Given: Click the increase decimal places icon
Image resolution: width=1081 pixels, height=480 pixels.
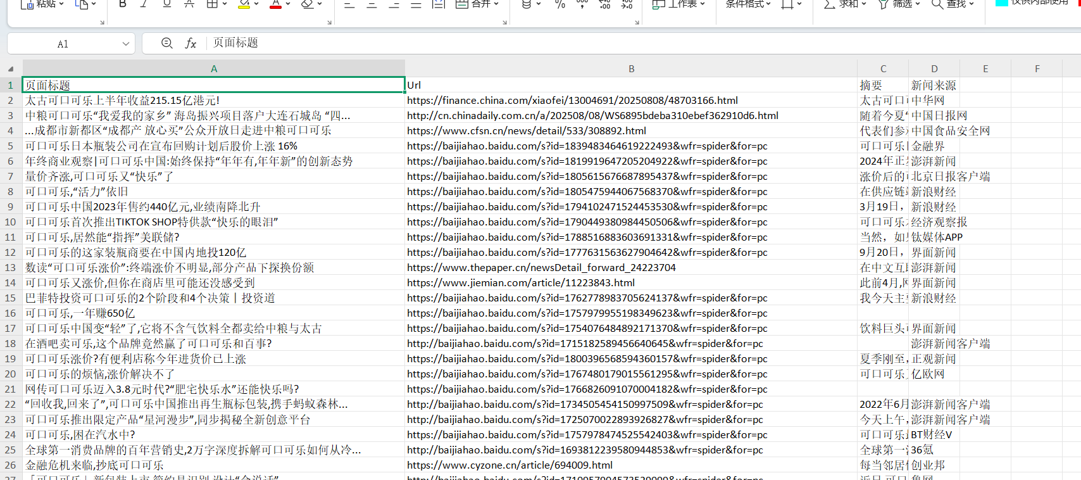Looking at the screenshot, I should click(x=605, y=4).
